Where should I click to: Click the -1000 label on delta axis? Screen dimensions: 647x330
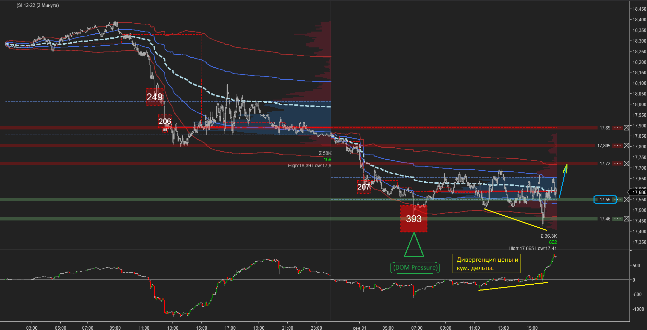coord(639,309)
